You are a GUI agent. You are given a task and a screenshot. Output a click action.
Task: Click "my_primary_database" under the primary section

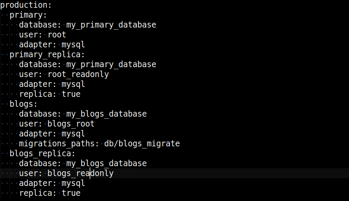pyautogui.click(x=111, y=25)
